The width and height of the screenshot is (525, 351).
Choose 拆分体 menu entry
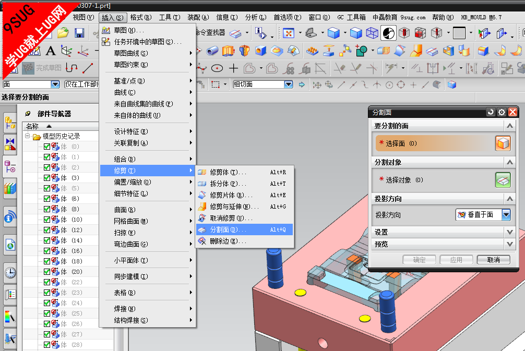point(244,184)
